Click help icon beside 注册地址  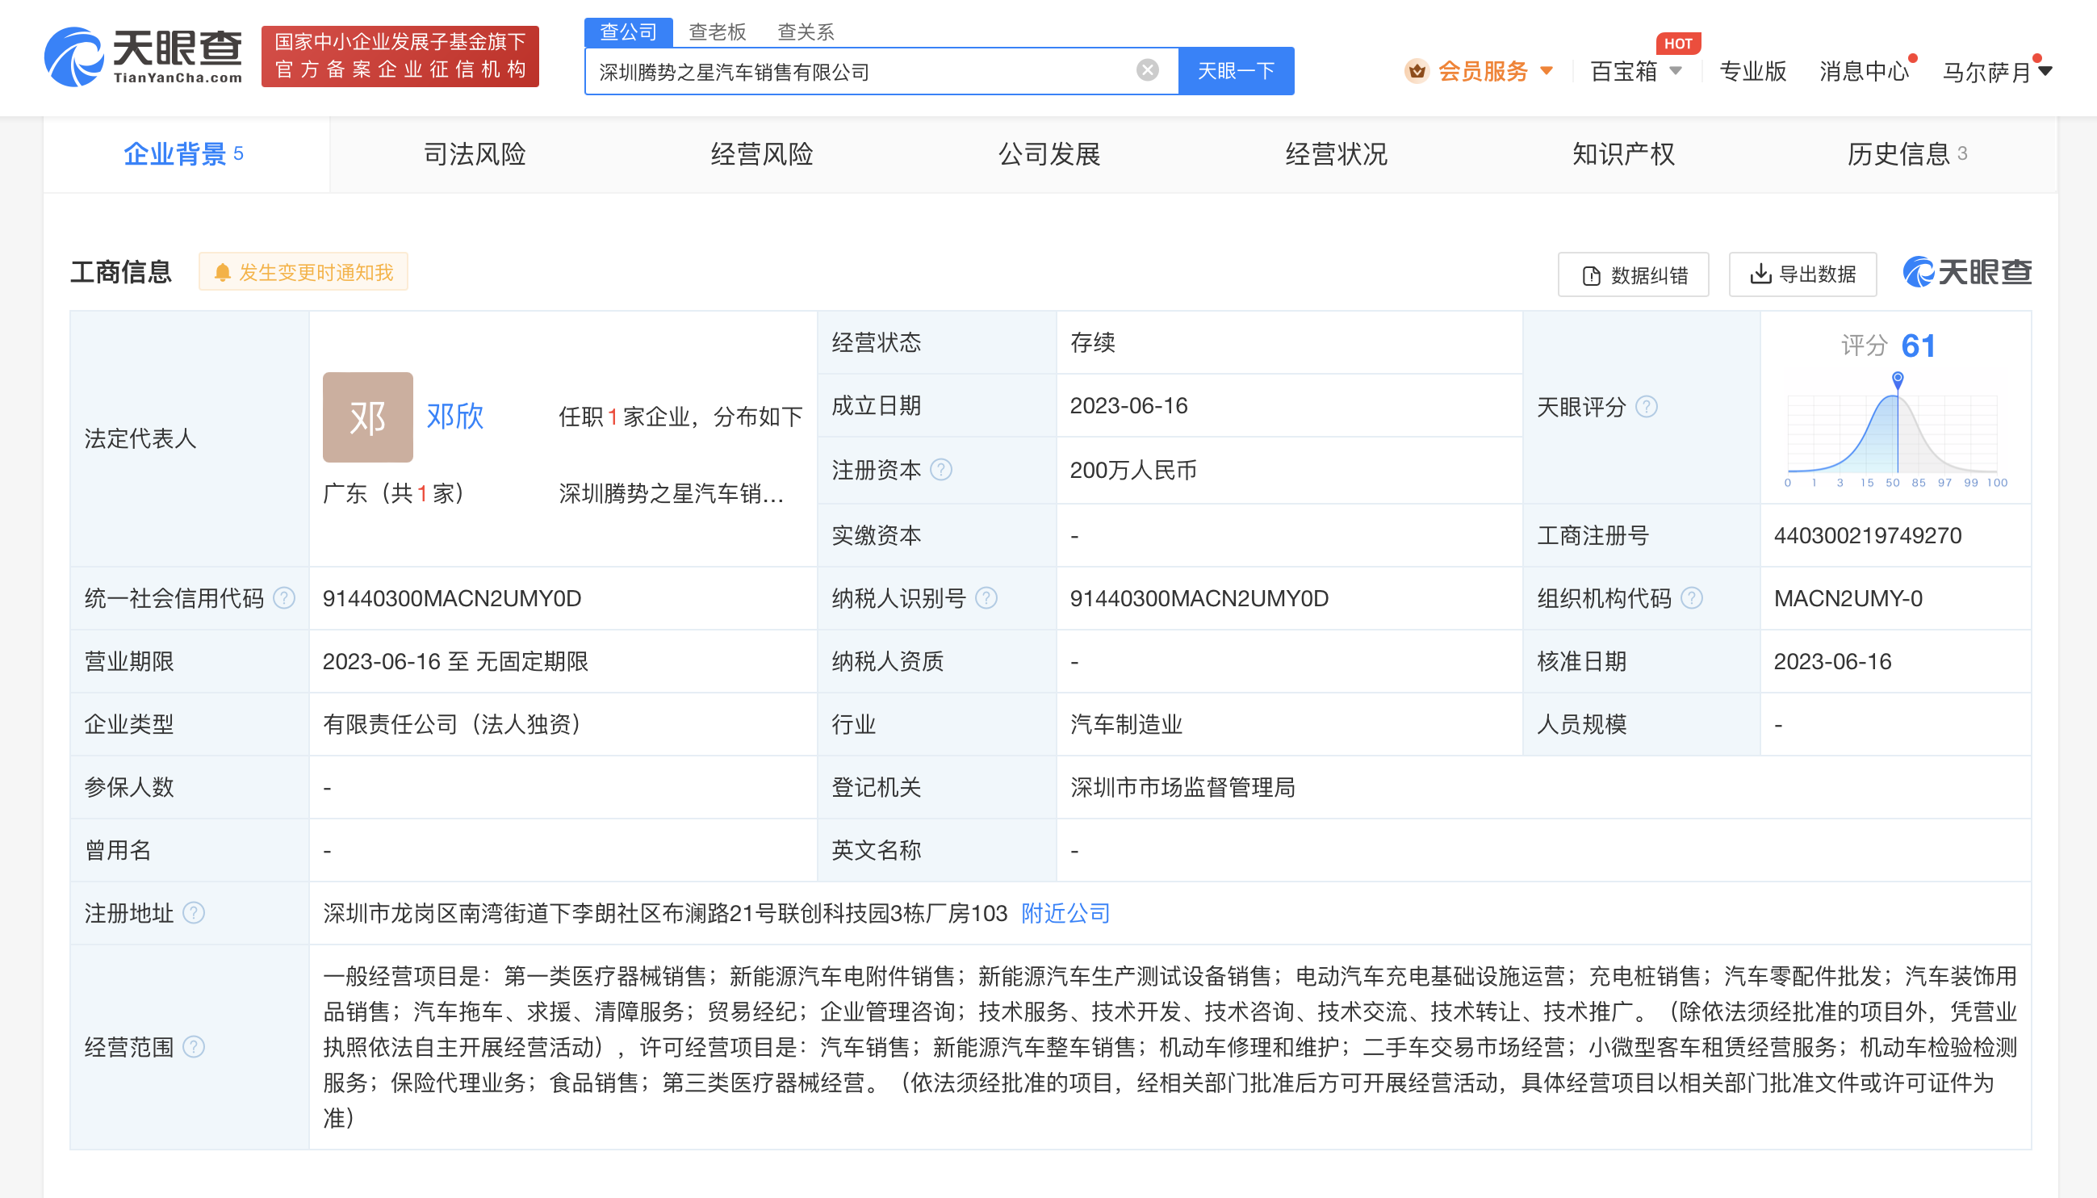coord(194,913)
